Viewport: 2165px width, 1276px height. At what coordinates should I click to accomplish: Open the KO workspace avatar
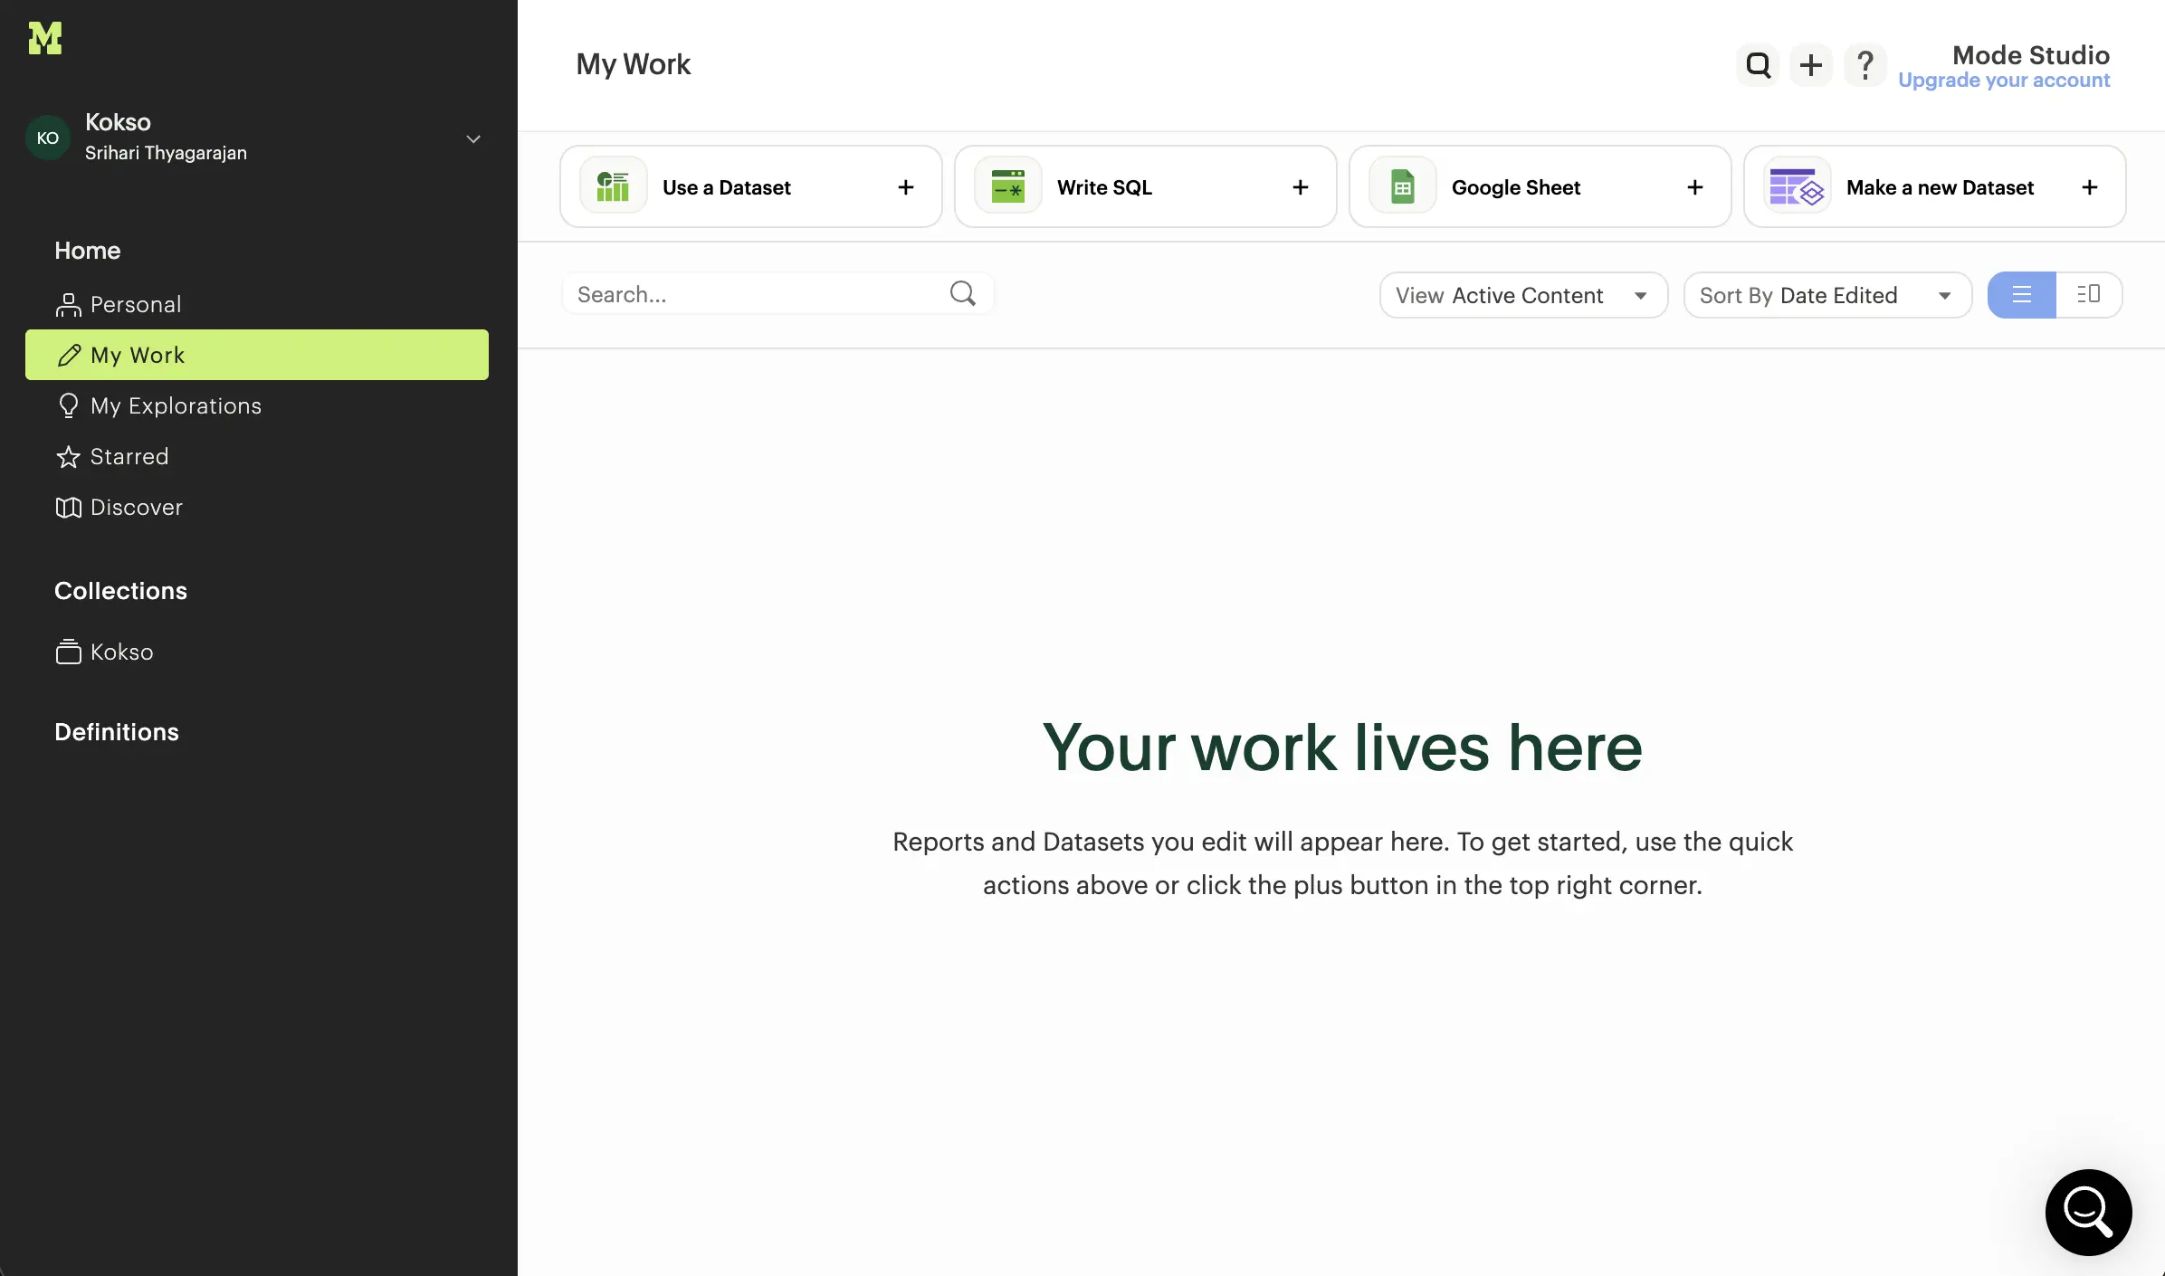click(48, 138)
